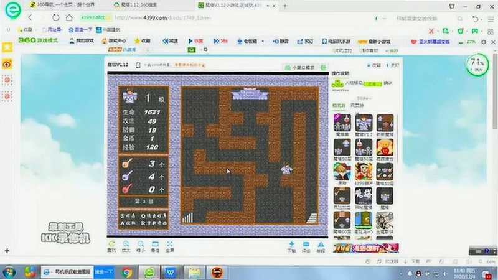
Task: Open the file explorer folder on taskbar
Action: [x=194, y=273]
